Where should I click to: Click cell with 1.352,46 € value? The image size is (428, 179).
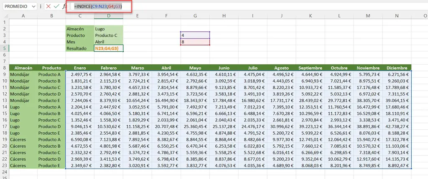(x=80, y=120)
